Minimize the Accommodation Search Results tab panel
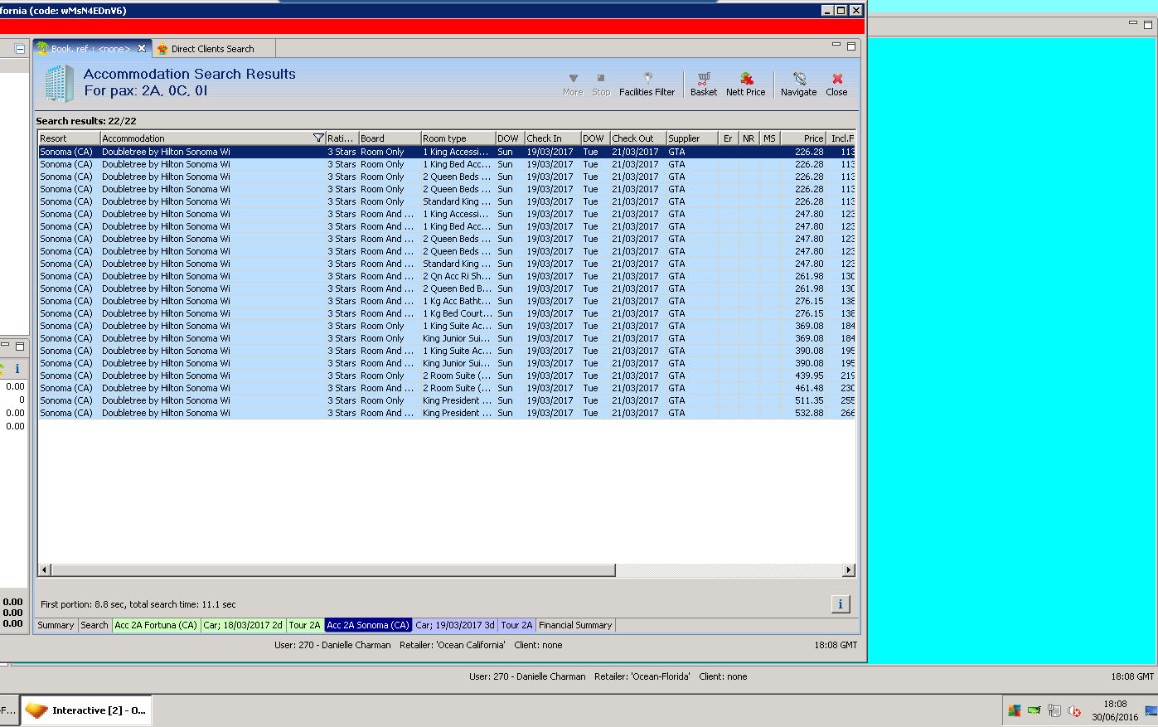 click(x=836, y=46)
